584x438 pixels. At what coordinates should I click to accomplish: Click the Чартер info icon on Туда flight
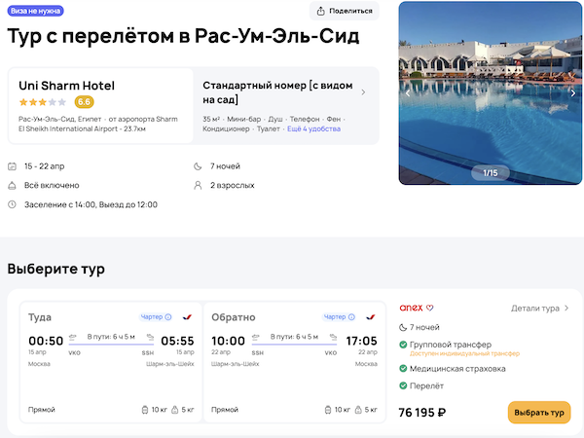[x=167, y=316]
